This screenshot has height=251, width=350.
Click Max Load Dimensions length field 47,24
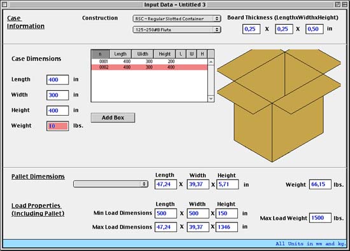coord(165,227)
